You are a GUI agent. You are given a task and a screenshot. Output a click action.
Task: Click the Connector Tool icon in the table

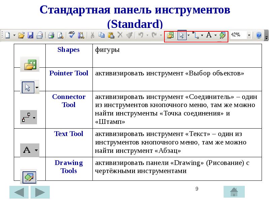tap(26, 117)
